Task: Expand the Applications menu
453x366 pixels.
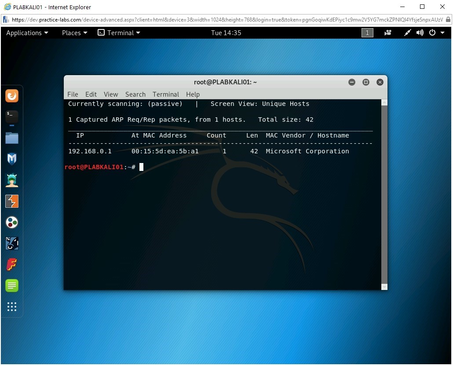Action: tap(27, 33)
